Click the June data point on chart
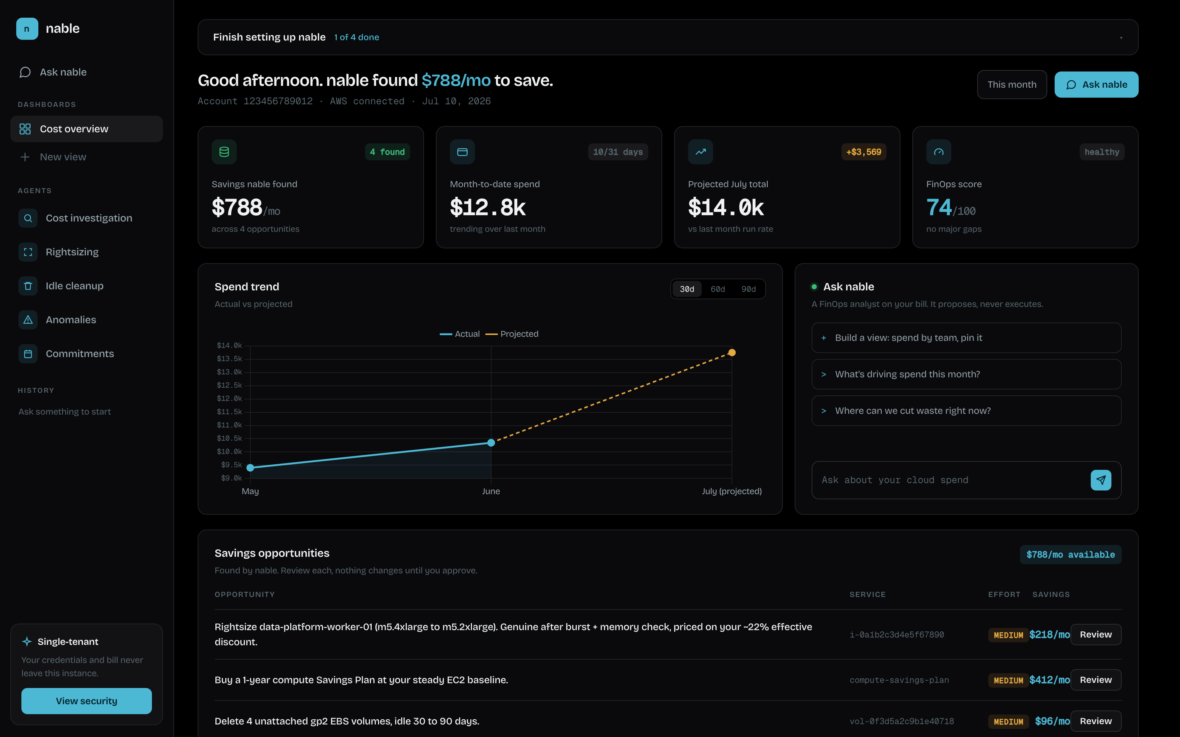The image size is (1180, 737). (491, 443)
